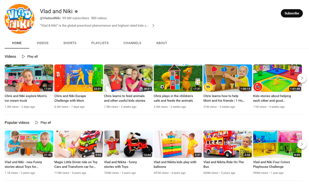The height and width of the screenshot is (185, 309).
Task: Open the Escape Challenge video thumbnail
Action: click(79, 78)
